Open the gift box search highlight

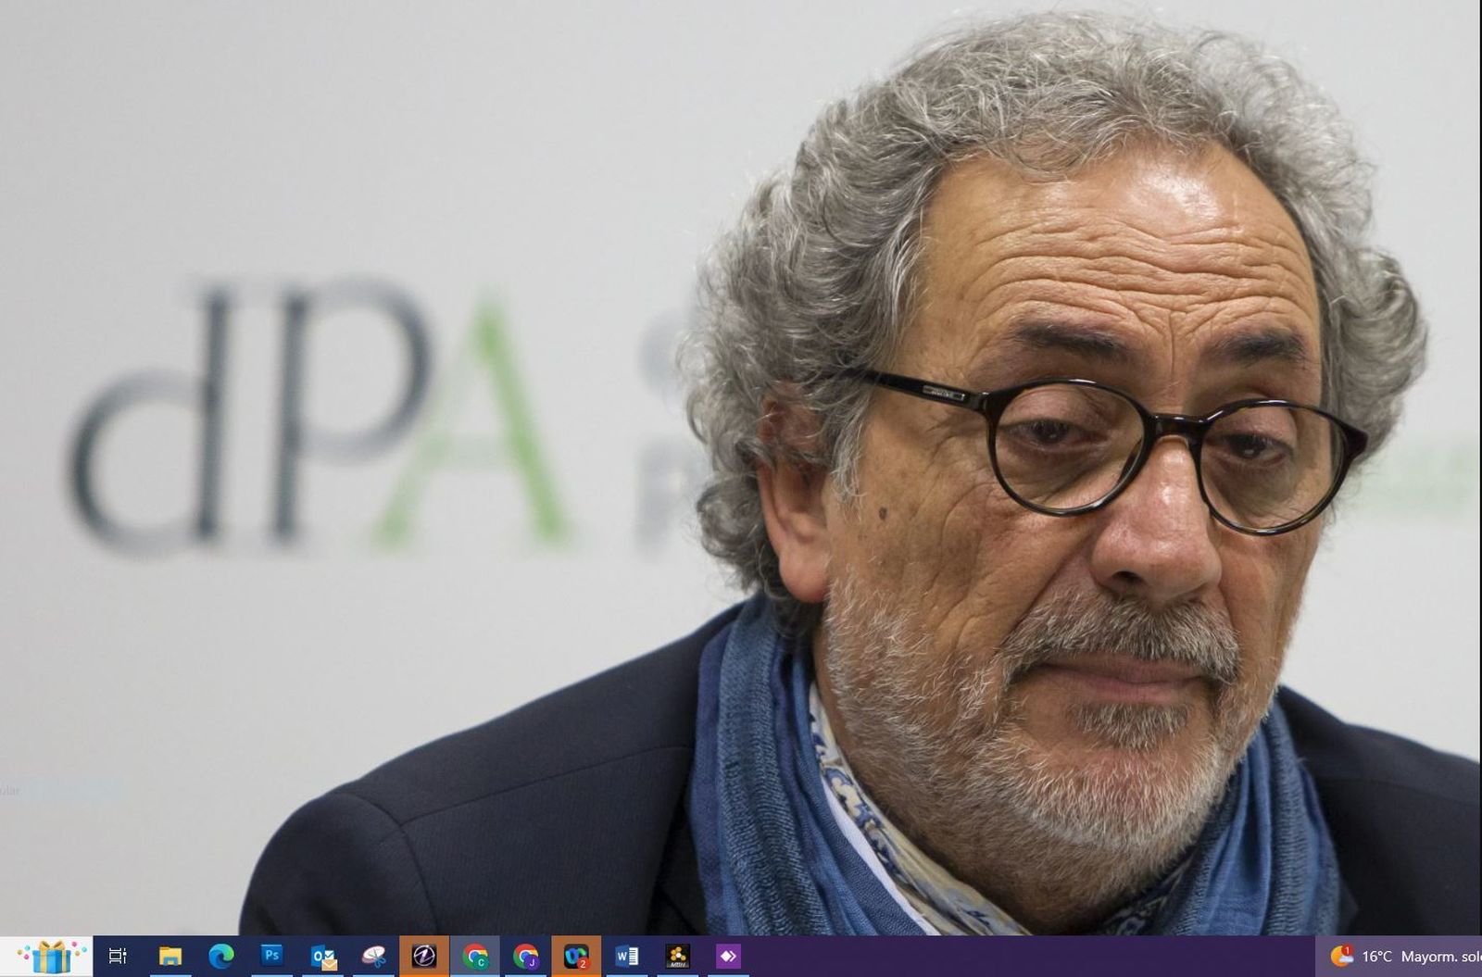53,956
